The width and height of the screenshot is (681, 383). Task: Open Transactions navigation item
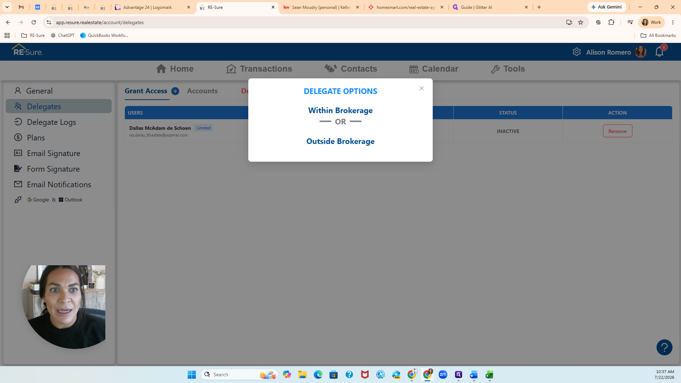pyautogui.click(x=259, y=69)
